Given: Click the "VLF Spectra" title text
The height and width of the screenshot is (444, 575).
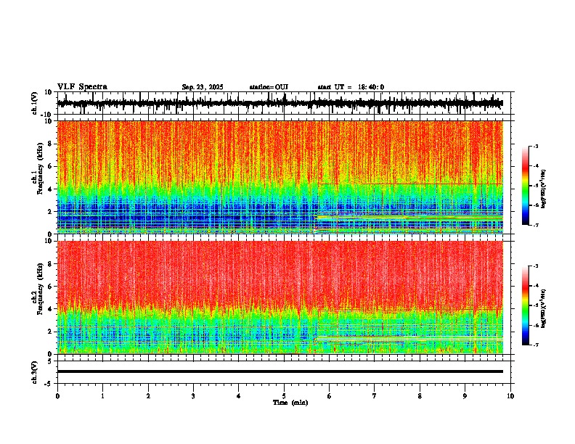Looking at the screenshot, I should click(x=82, y=87).
